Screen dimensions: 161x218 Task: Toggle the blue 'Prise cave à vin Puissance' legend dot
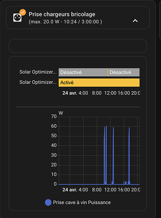click(x=48, y=202)
